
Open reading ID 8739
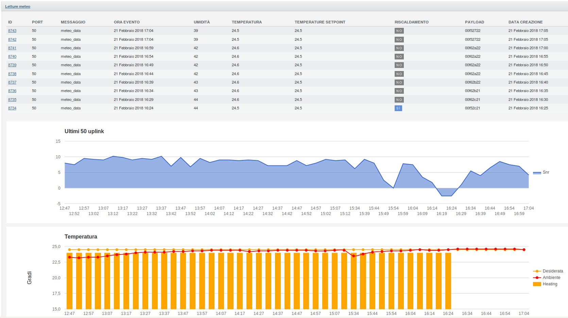point(12,65)
